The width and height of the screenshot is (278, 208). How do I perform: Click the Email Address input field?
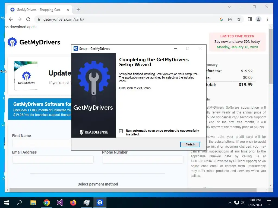click(x=53, y=159)
